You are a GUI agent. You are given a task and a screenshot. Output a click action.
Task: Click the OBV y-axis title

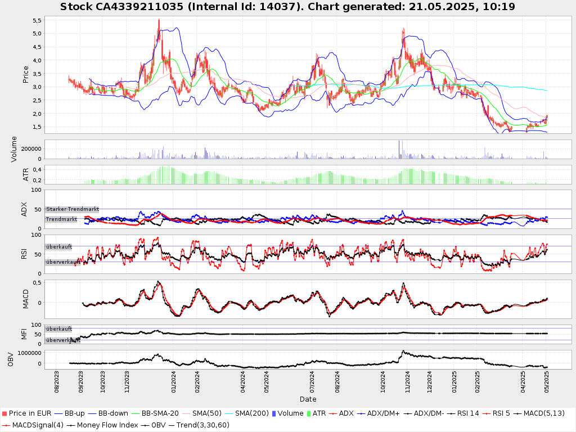[x=11, y=359]
